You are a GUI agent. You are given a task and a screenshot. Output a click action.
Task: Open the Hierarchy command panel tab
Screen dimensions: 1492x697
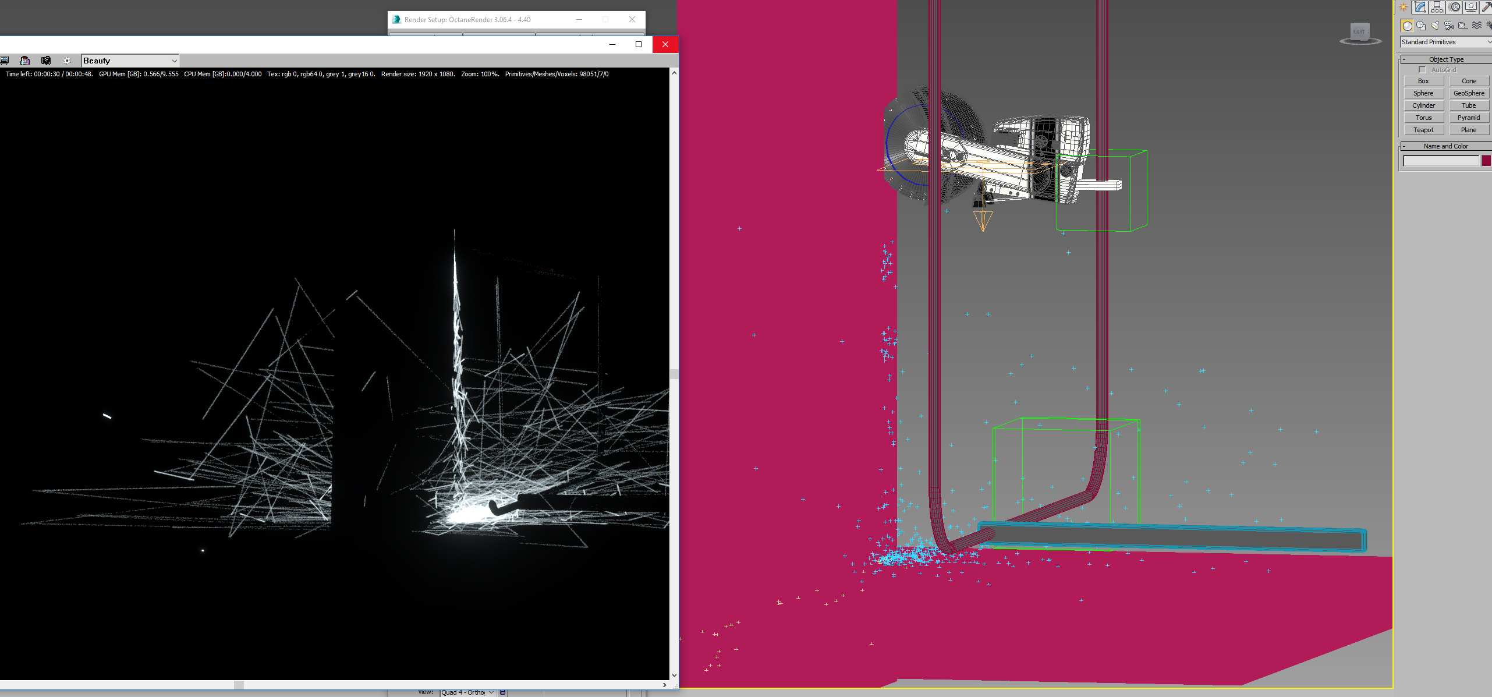pos(1437,7)
